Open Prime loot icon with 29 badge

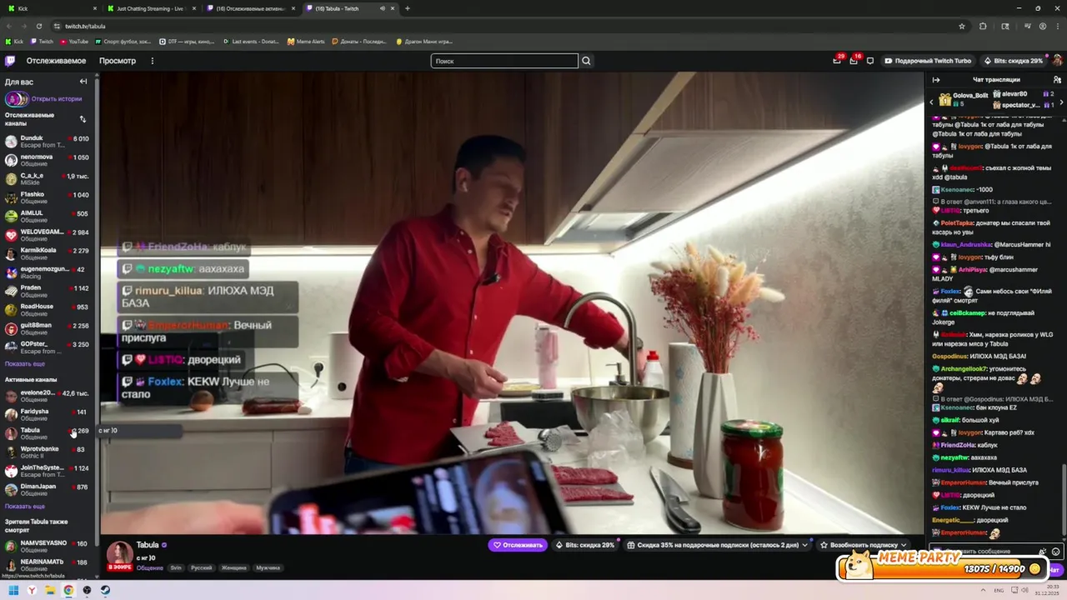837,61
